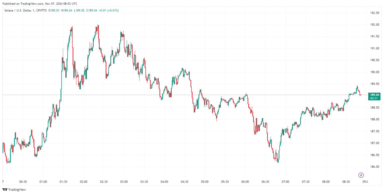Click the 187.00 price axis label
This screenshot has width=384, height=194.
(x=375, y=143)
